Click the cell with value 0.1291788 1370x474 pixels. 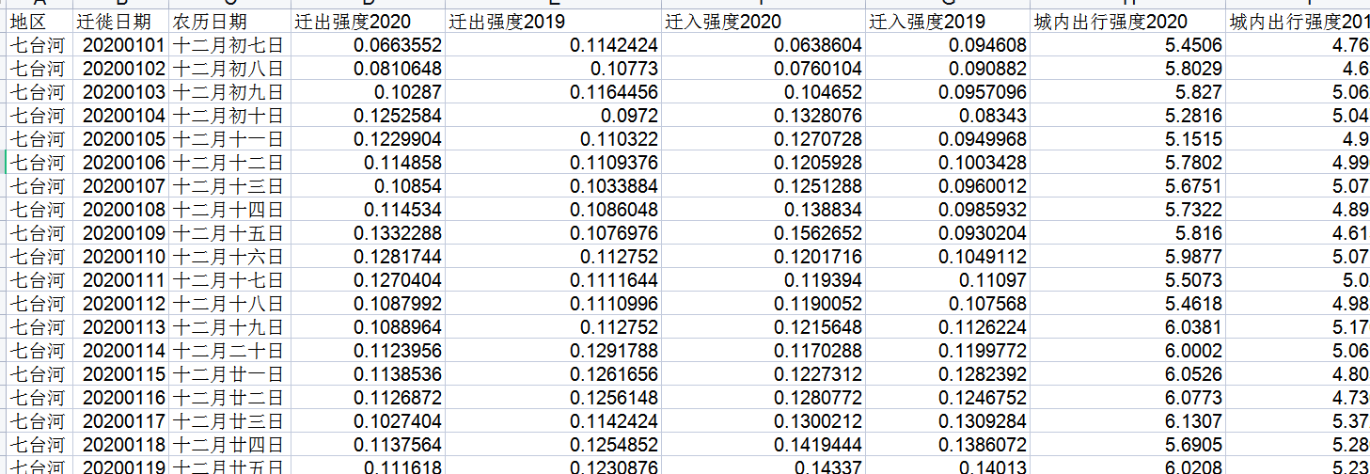[x=554, y=351]
